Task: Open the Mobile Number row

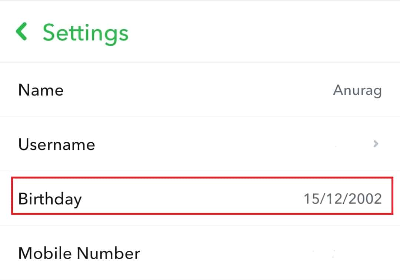Action: click(x=200, y=253)
